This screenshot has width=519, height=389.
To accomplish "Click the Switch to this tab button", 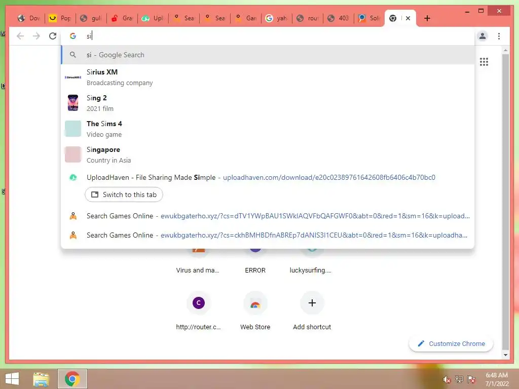I will [x=124, y=194].
